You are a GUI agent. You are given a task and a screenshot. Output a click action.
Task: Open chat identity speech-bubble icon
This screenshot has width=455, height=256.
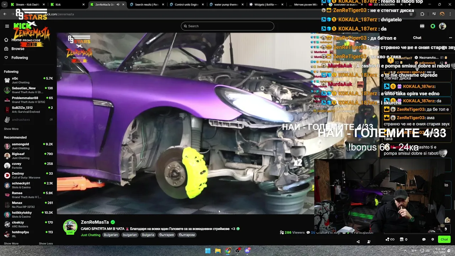[424, 239]
